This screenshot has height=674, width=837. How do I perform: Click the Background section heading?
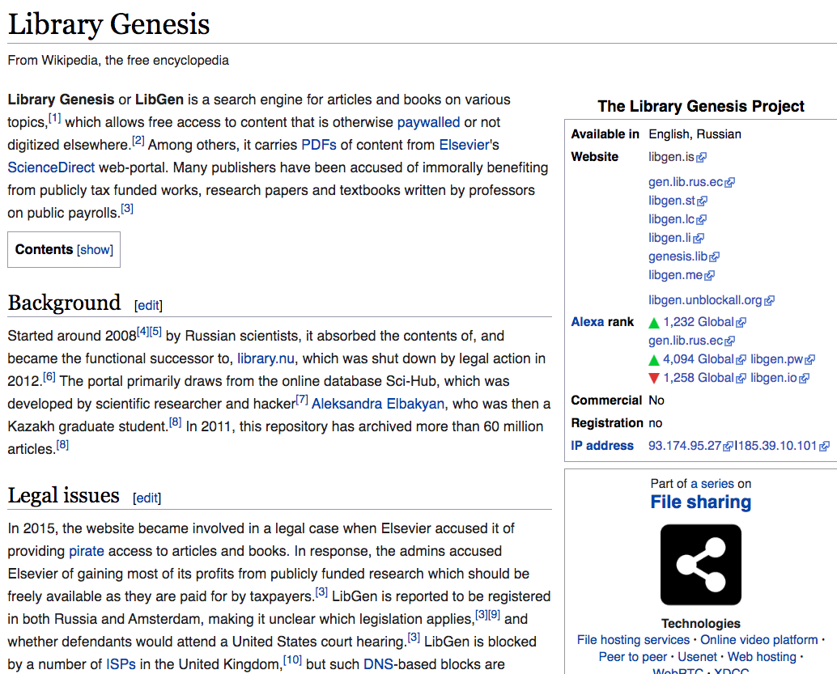click(64, 303)
